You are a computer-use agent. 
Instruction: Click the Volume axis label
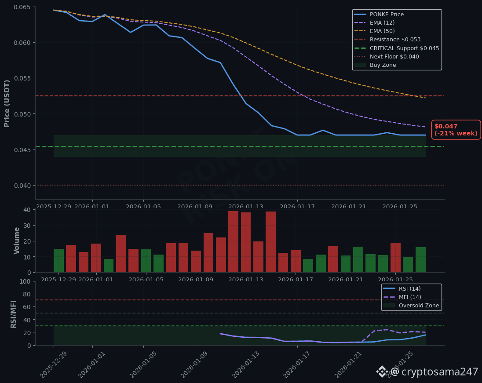coord(16,241)
